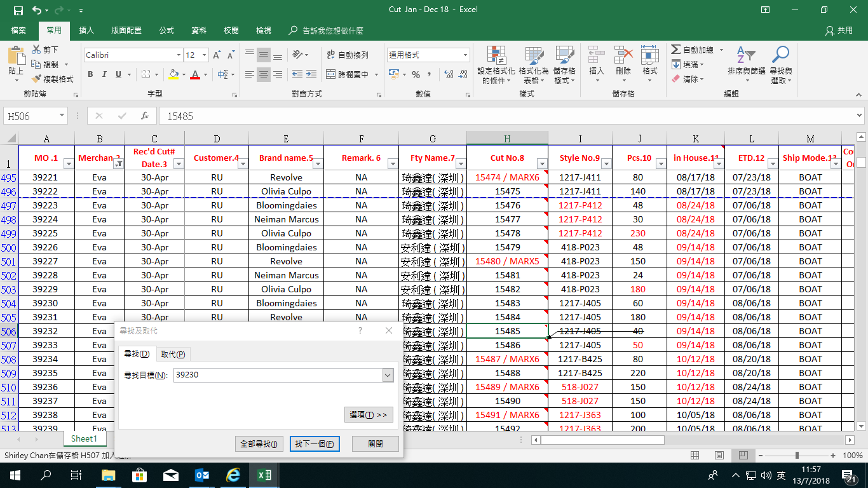Viewport: 868px width, 488px height.
Task: Open filter dropdown for Cut No.8 column
Action: tap(542, 164)
